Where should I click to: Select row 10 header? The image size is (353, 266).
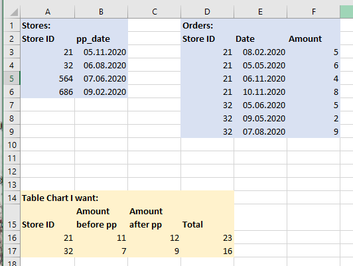coord(12,145)
